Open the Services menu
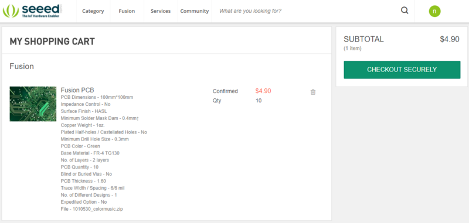Image resolution: width=469 pixels, height=223 pixels. [161, 11]
